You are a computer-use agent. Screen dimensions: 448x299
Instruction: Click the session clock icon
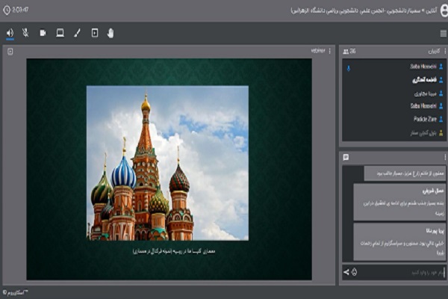tap(7, 10)
